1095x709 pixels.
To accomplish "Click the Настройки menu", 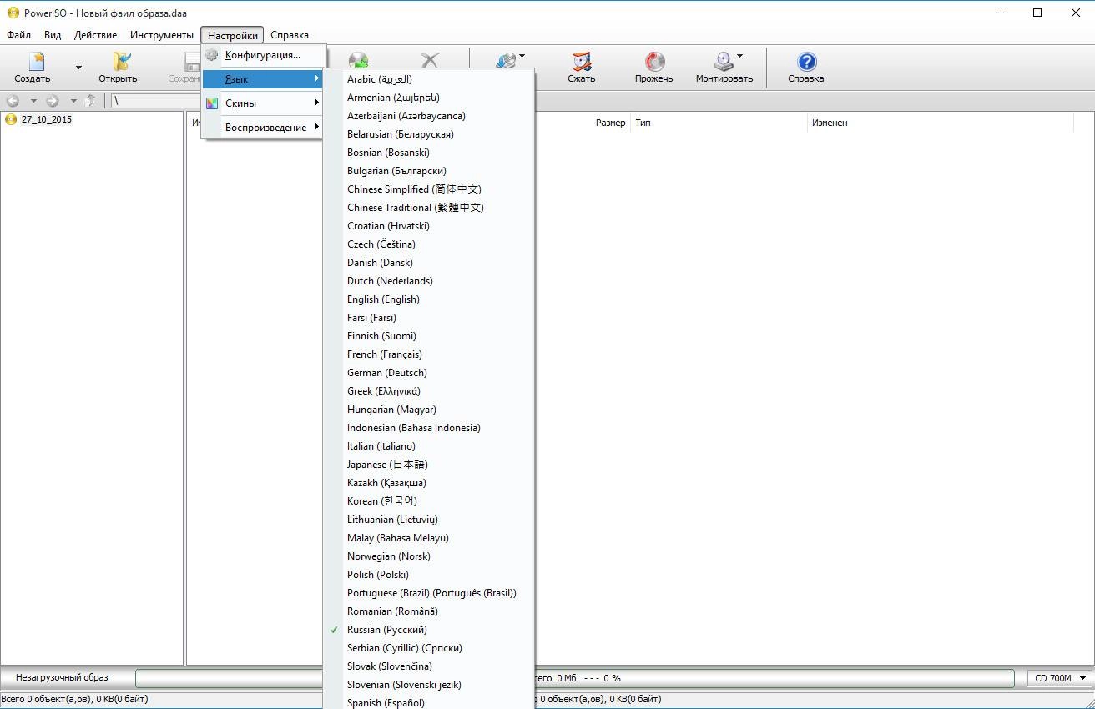I will pos(233,35).
